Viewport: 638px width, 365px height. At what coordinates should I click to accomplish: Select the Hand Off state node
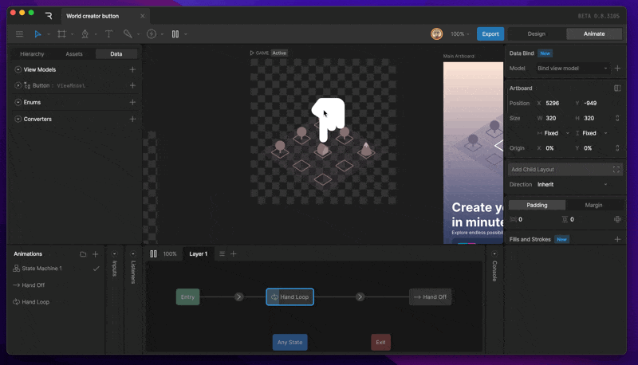click(x=430, y=296)
